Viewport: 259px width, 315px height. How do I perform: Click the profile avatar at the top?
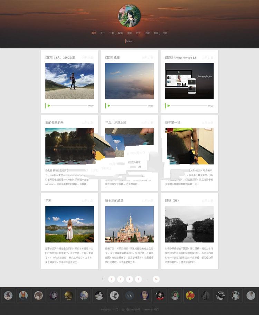click(x=129, y=16)
